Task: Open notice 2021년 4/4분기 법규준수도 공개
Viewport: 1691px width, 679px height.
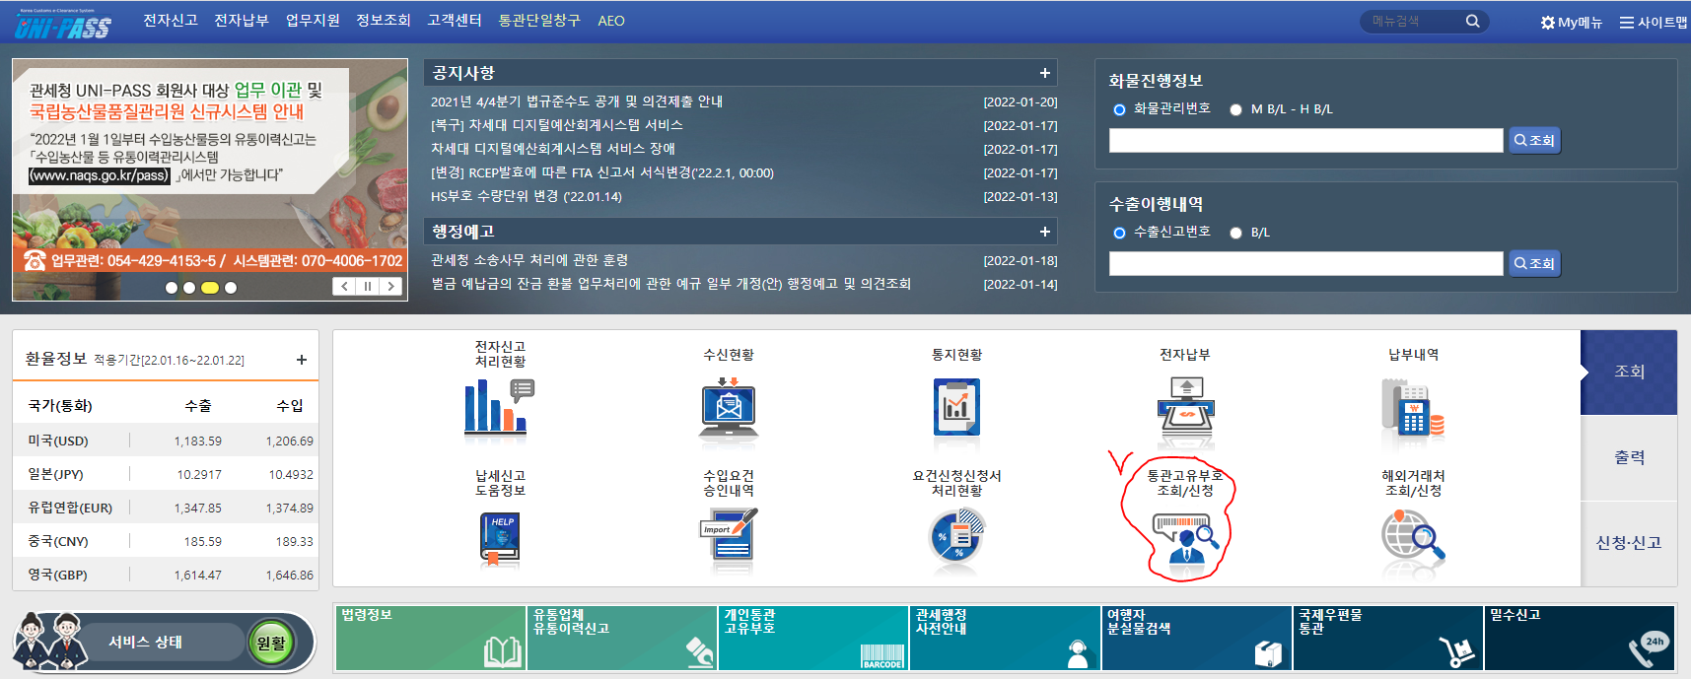Action: [577, 102]
